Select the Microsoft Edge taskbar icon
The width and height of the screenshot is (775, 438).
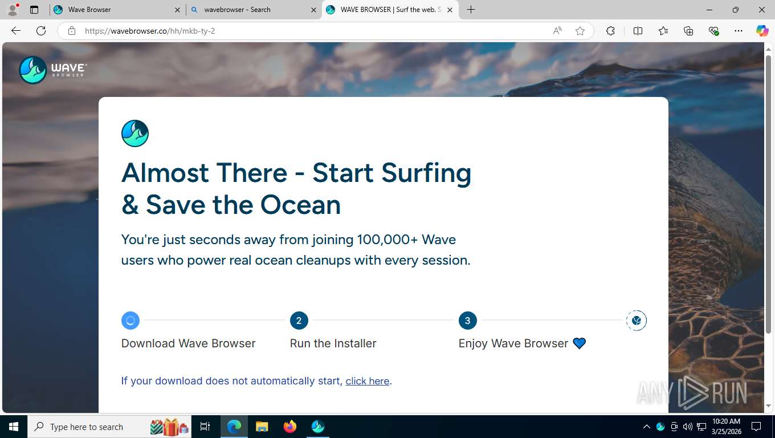click(234, 427)
